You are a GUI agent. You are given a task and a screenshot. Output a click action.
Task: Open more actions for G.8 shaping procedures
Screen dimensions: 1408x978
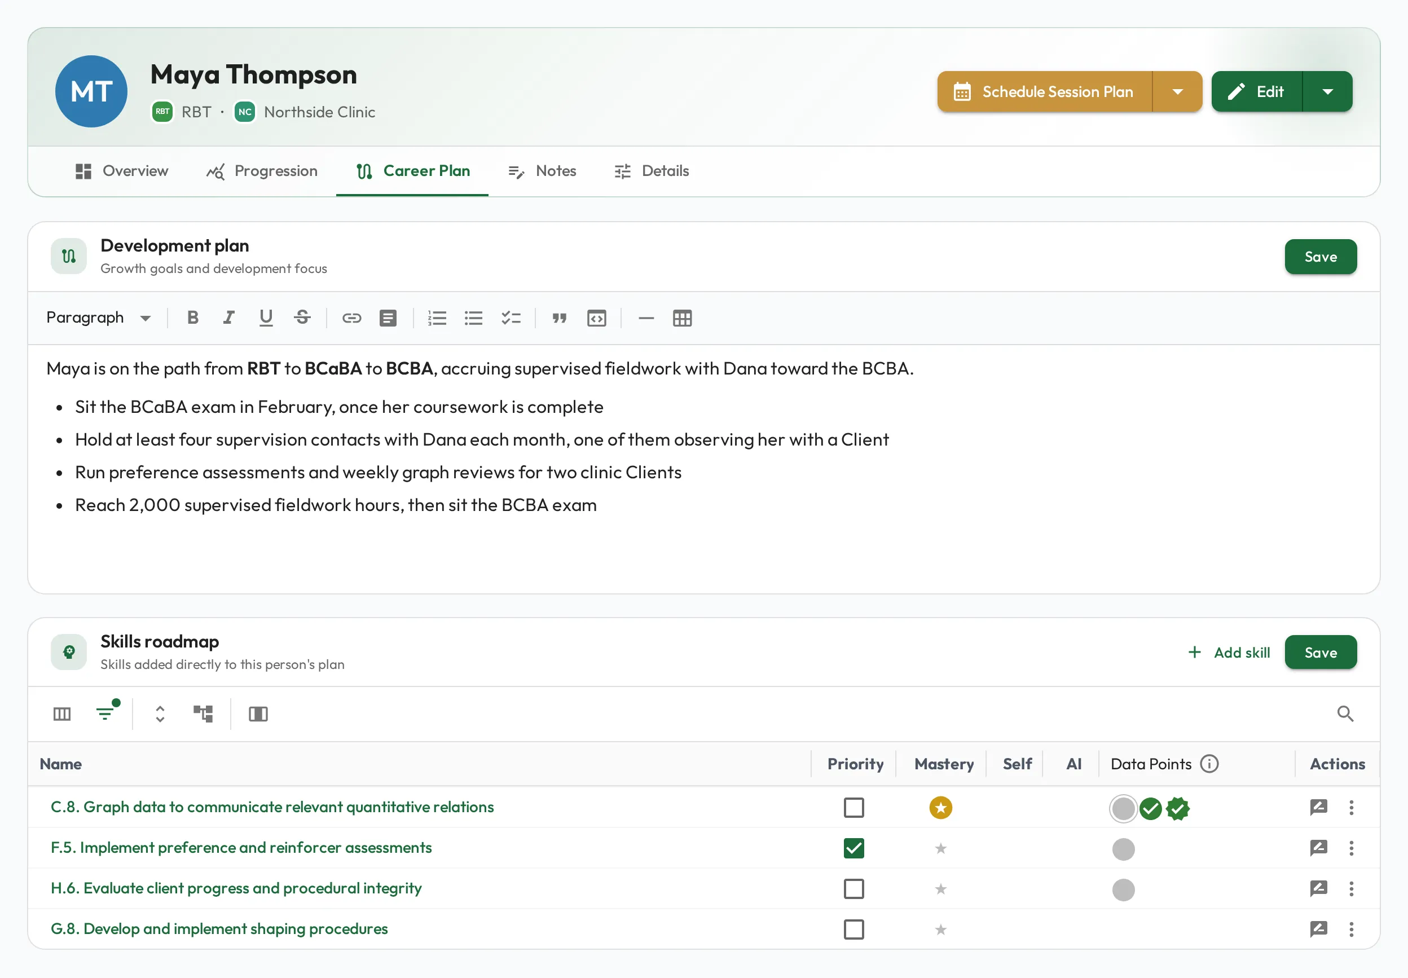point(1351,929)
